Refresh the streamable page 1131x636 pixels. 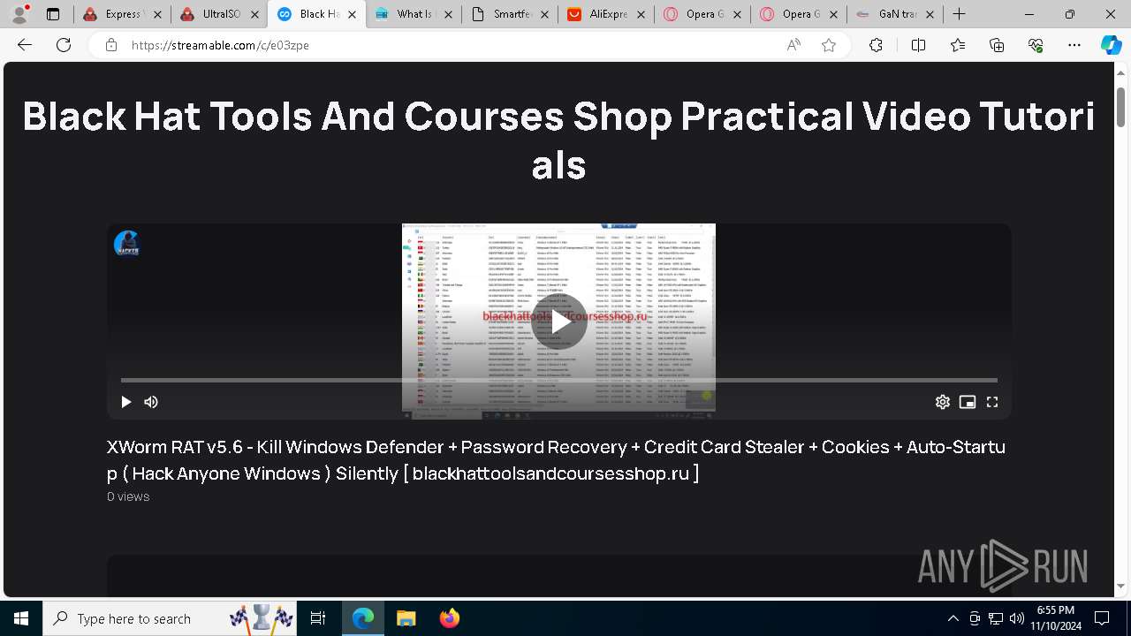[x=64, y=45]
